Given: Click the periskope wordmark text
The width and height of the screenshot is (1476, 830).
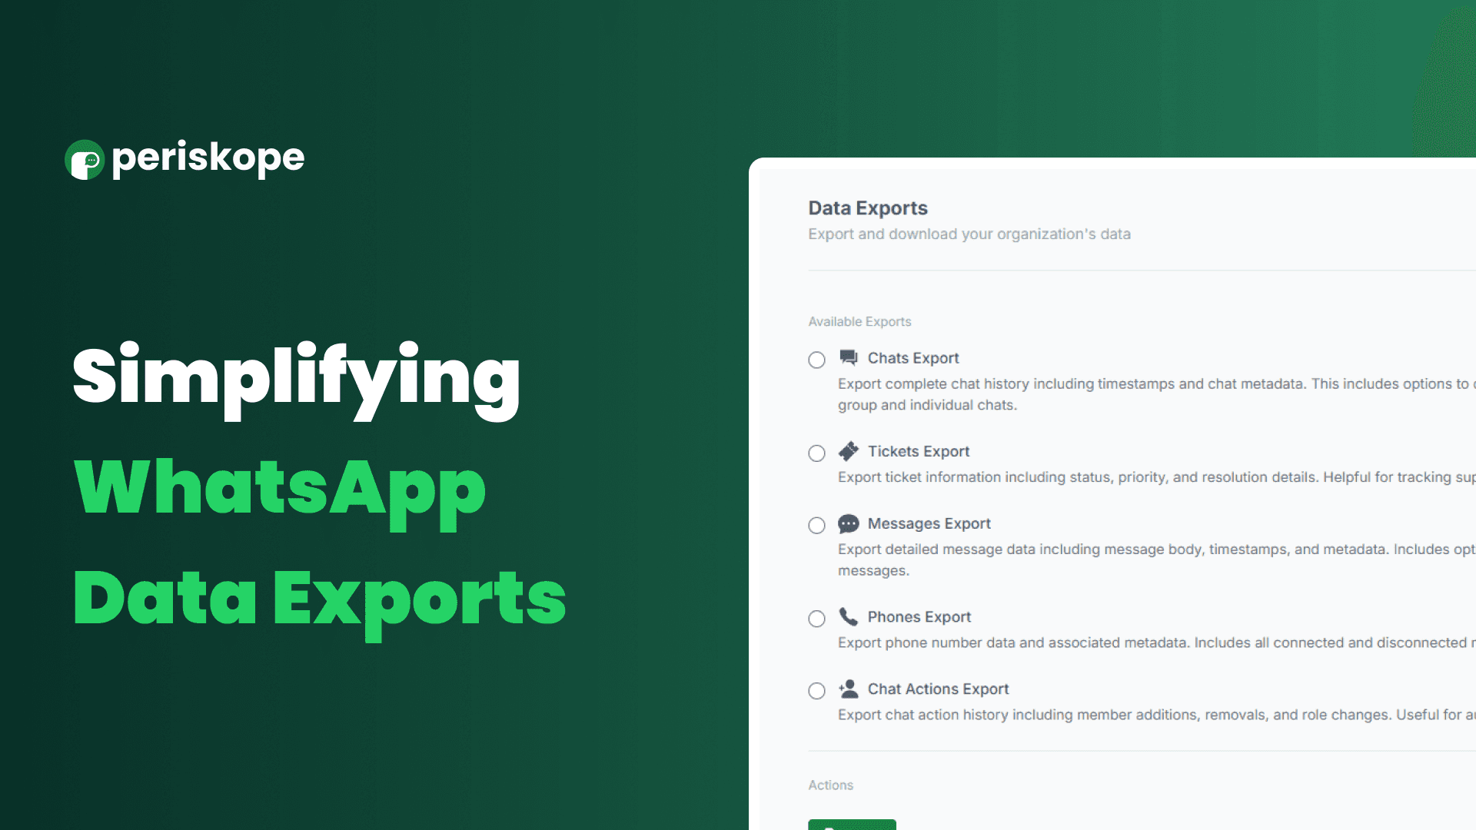Looking at the screenshot, I should click(208, 158).
